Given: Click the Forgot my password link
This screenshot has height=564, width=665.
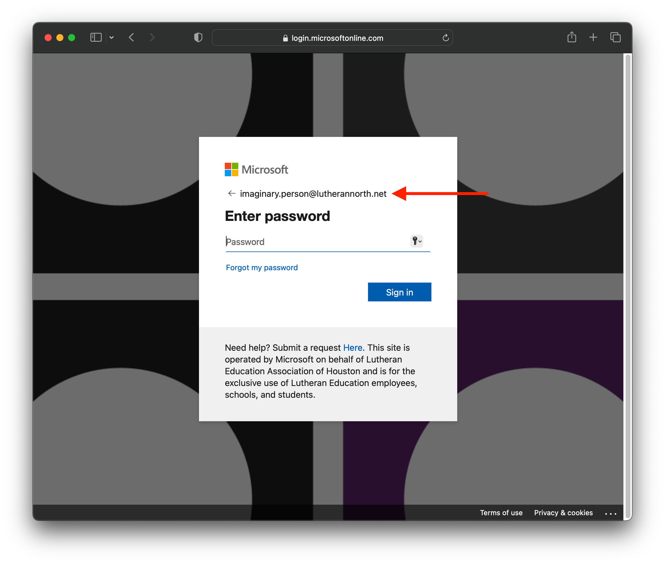Looking at the screenshot, I should [x=261, y=268].
